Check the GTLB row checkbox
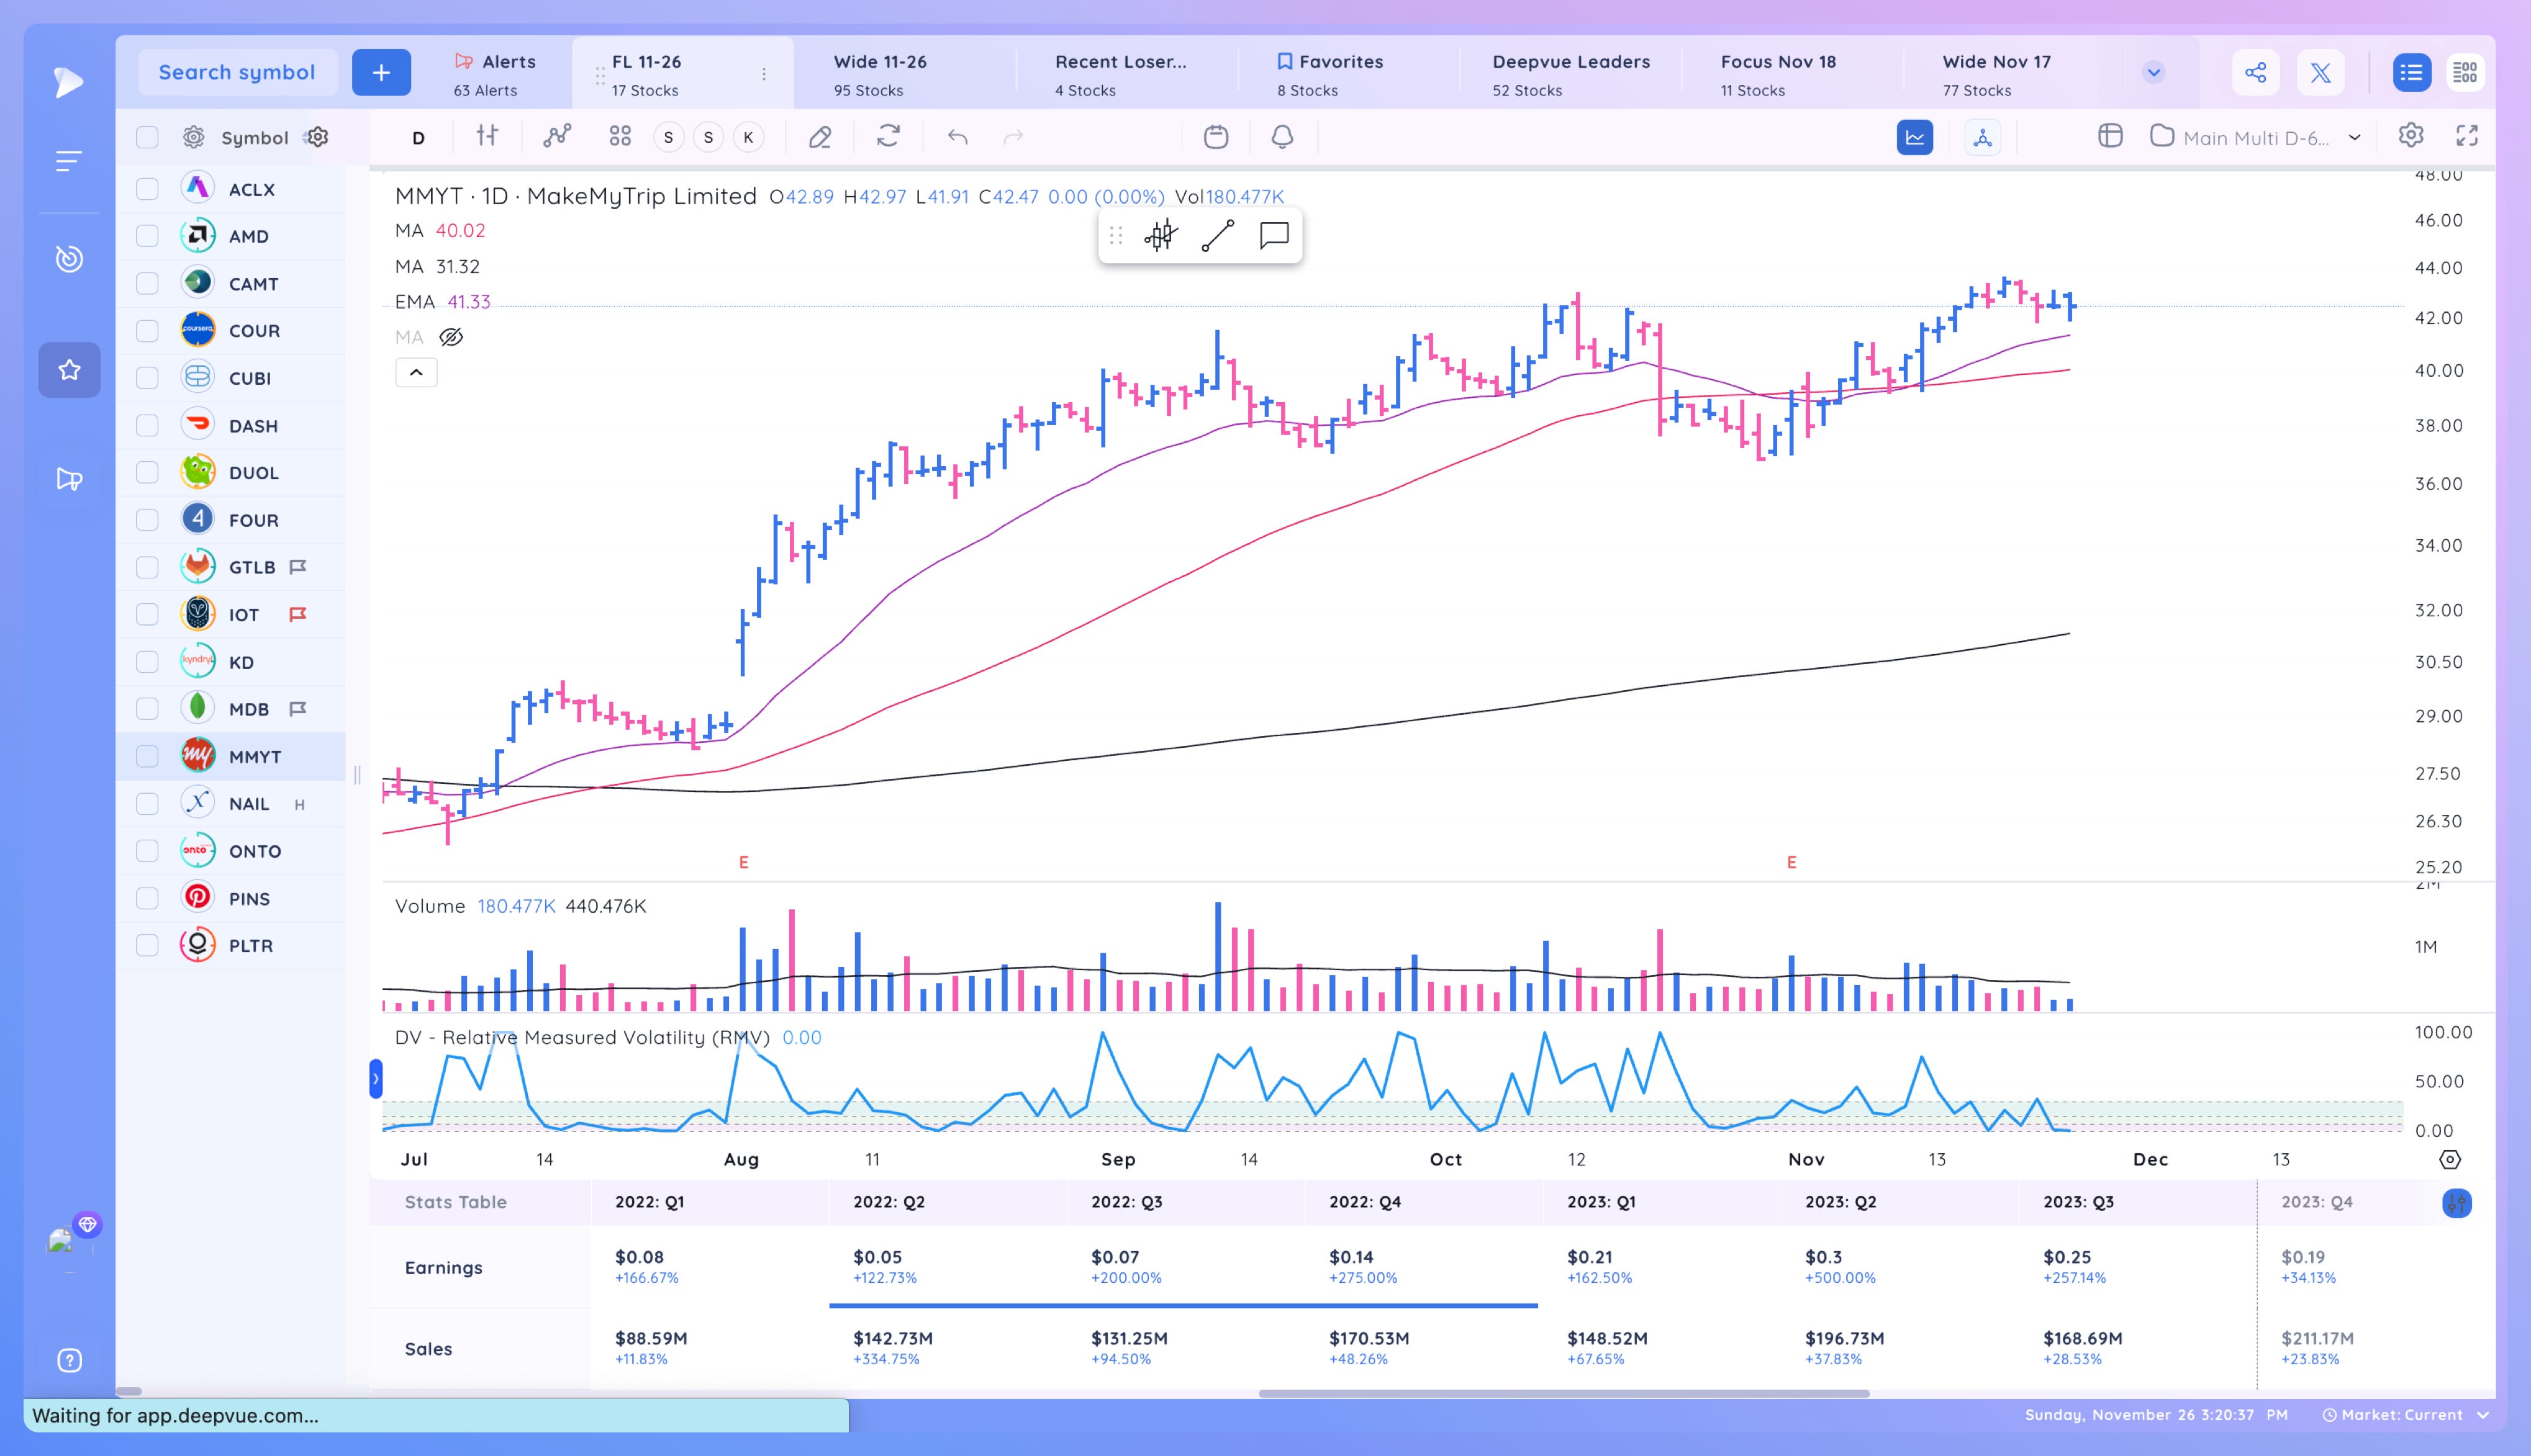 [147, 567]
